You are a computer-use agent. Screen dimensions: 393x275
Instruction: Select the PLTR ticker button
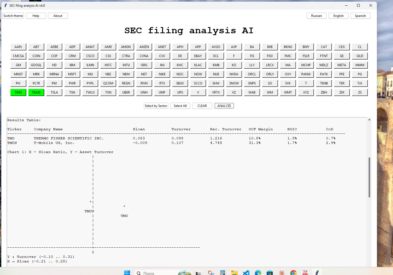point(36,83)
